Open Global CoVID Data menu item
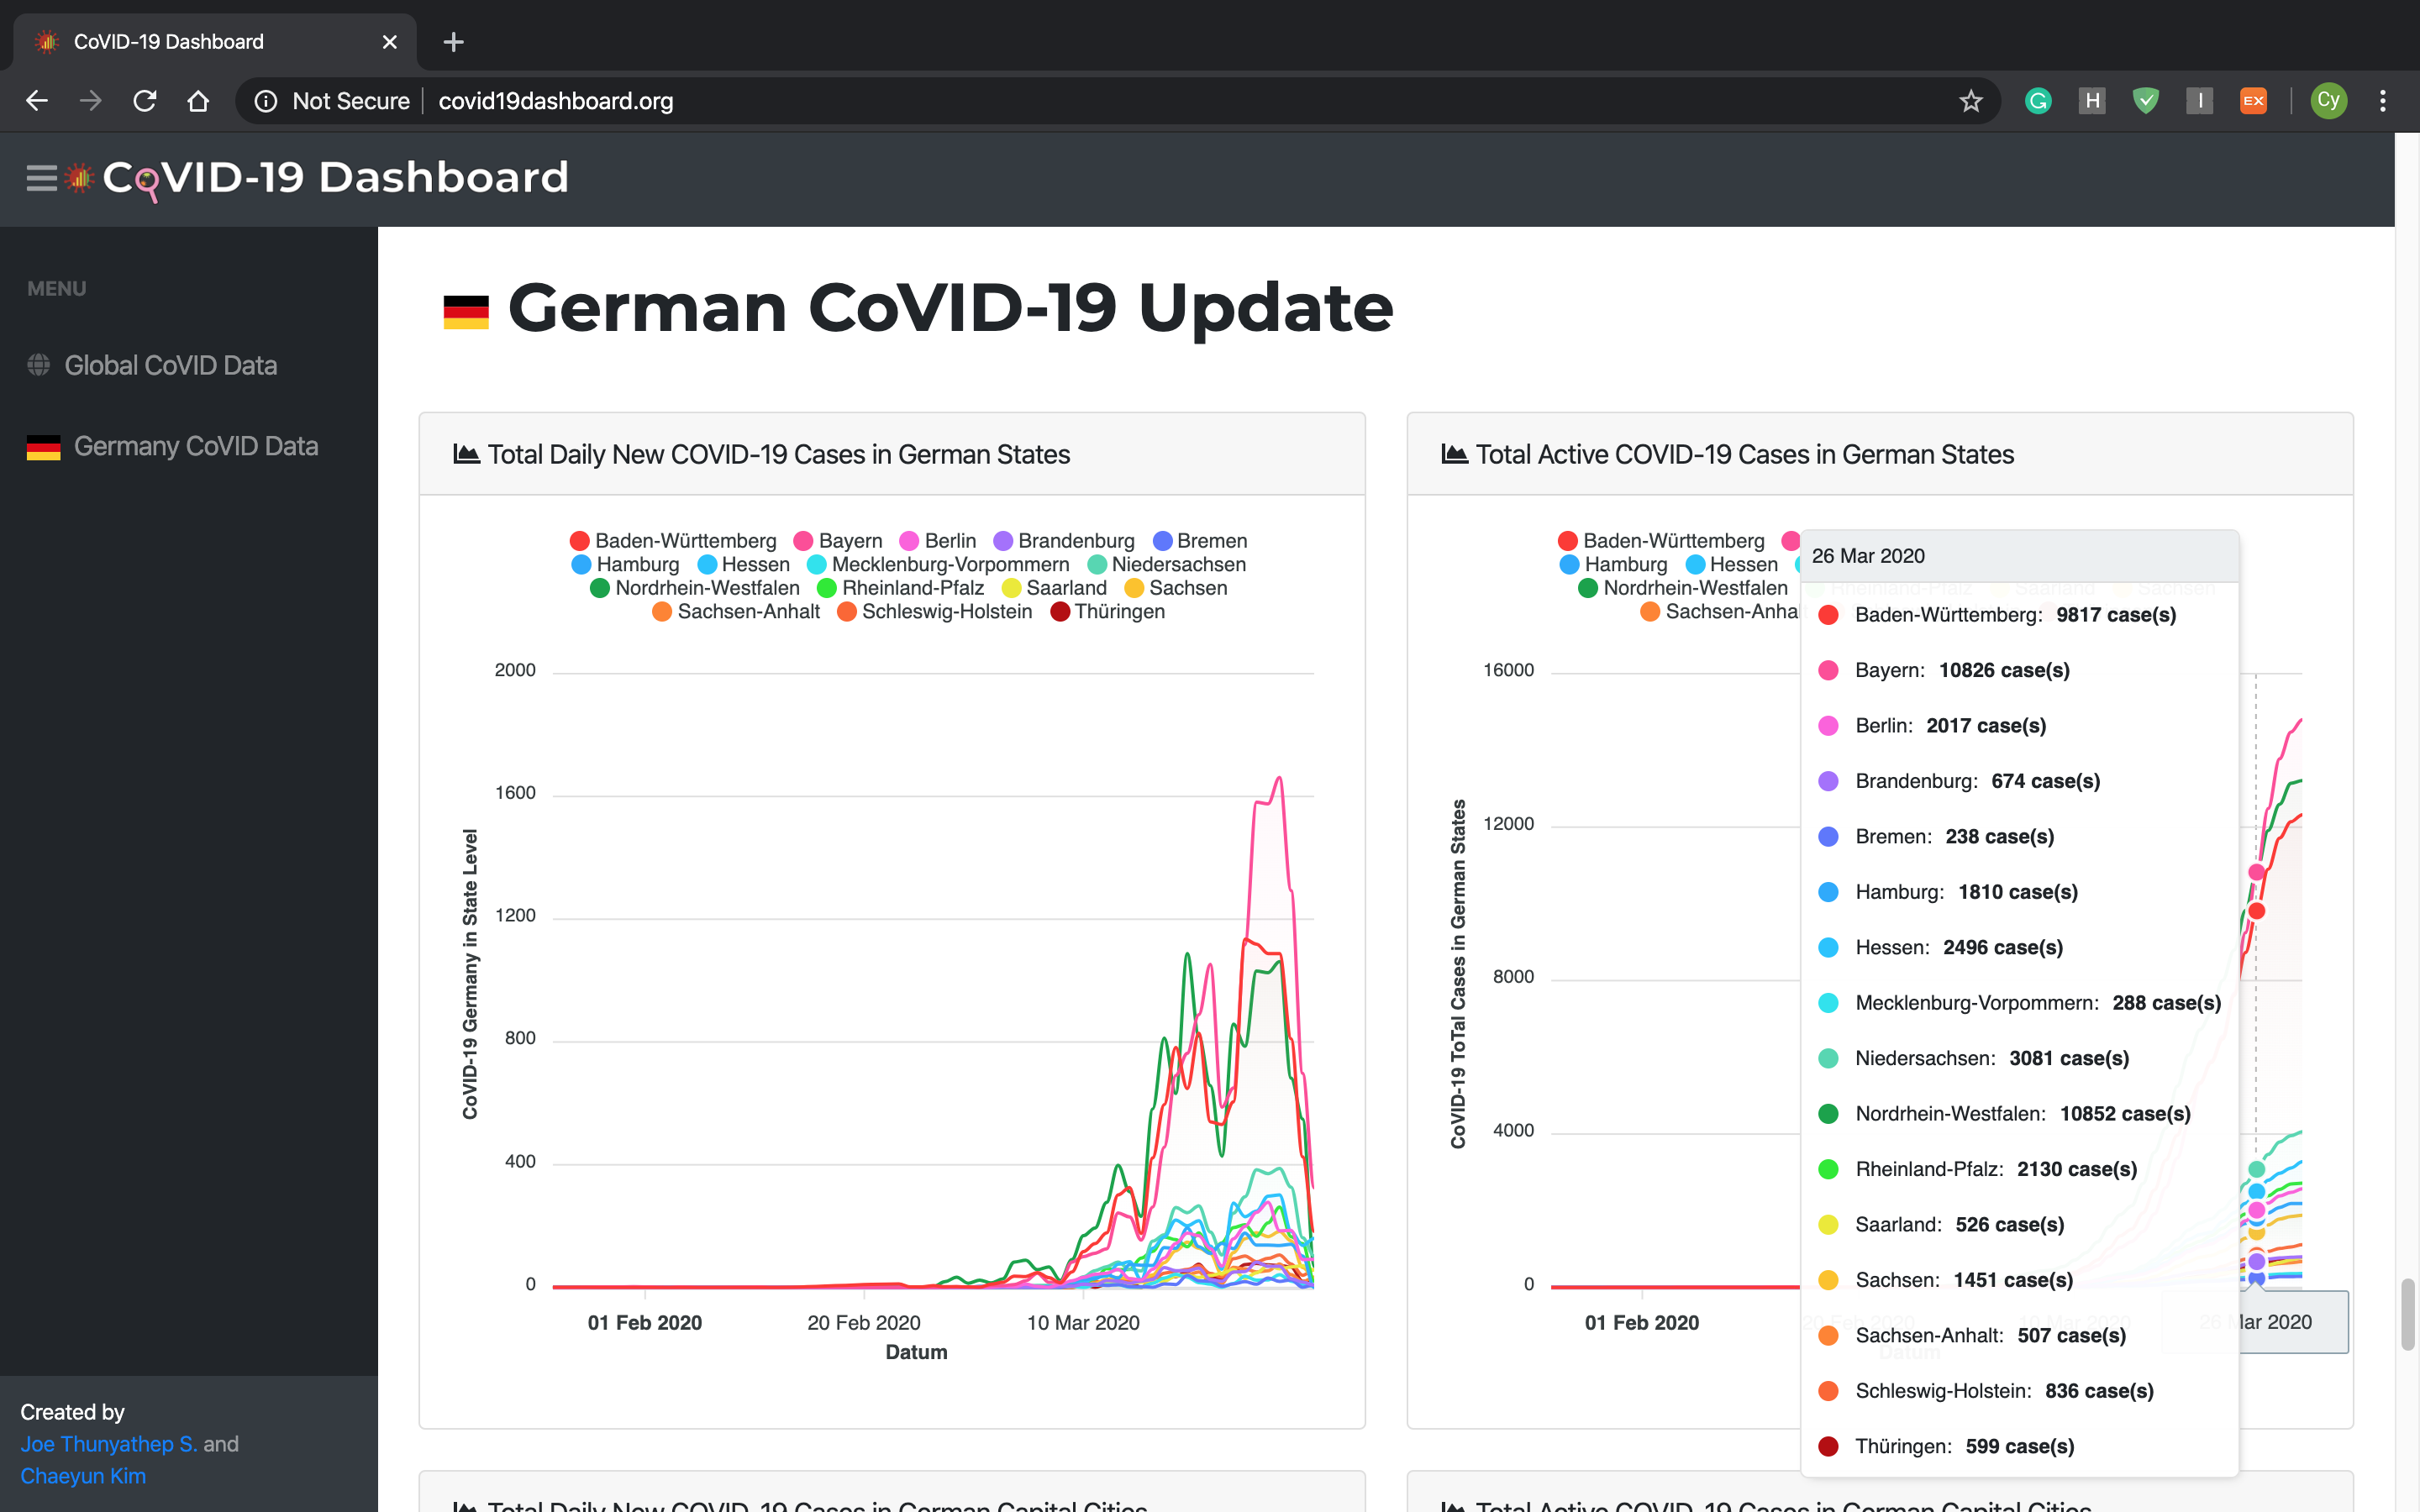The width and height of the screenshot is (2420, 1512). coord(170,366)
